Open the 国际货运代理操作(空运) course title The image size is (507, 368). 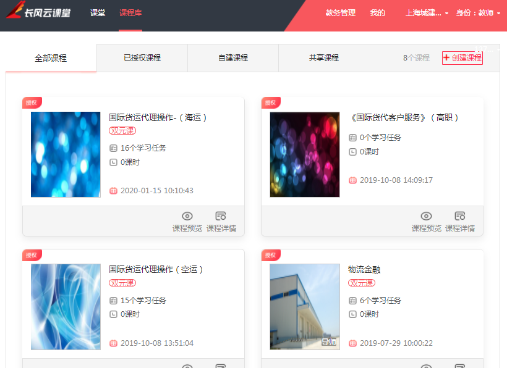(156, 269)
